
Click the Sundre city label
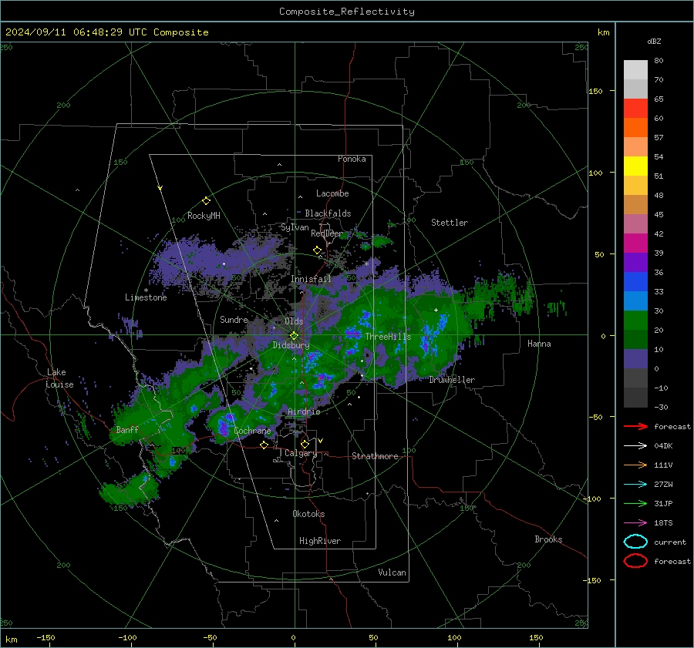(x=234, y=319)
